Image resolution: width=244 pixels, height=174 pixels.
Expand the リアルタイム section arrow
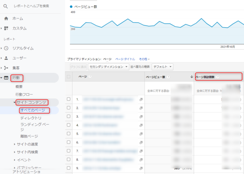pos(1,48)
